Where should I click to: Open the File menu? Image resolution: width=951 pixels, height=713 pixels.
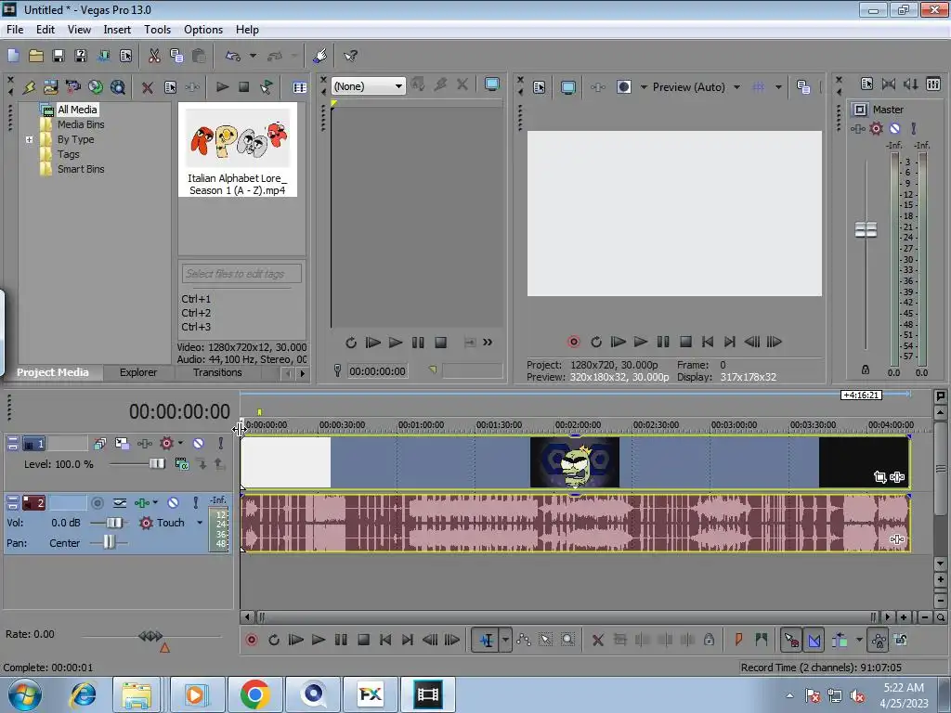point(15,30)
